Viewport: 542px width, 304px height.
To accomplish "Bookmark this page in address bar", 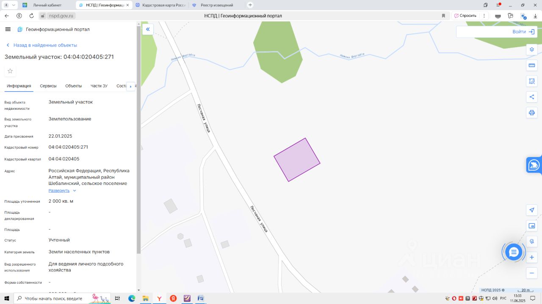I will point(443,16).
